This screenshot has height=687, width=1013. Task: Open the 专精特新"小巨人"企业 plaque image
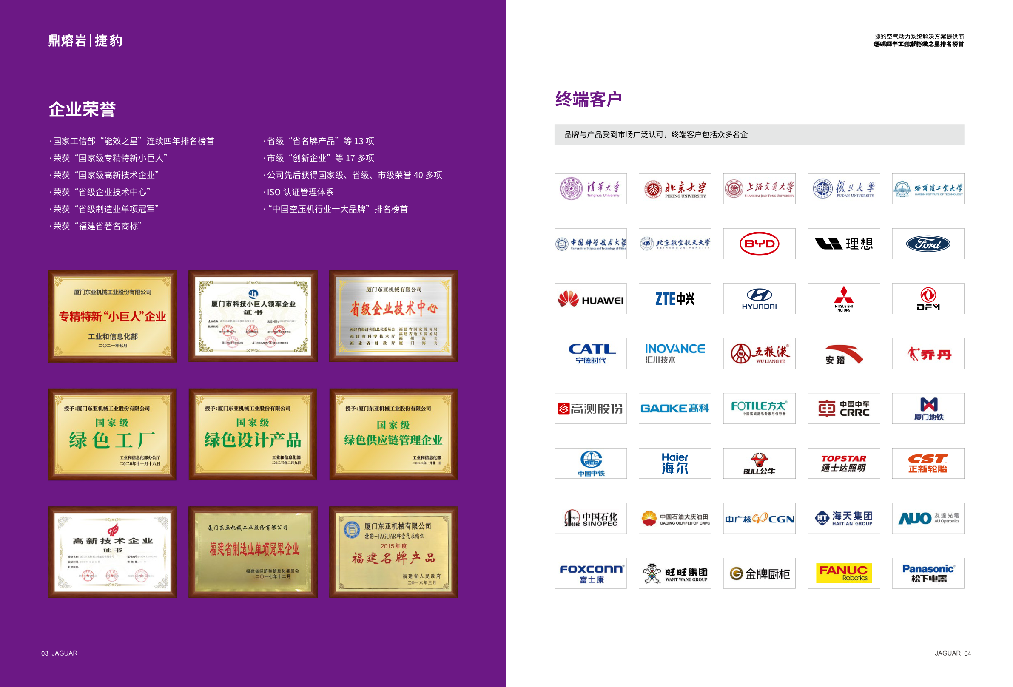click(x=112, y=316)
